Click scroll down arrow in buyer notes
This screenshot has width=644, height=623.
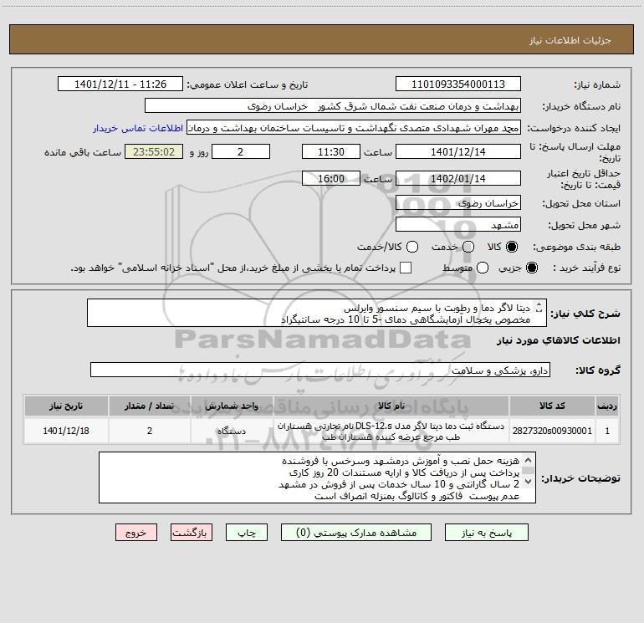529,482
